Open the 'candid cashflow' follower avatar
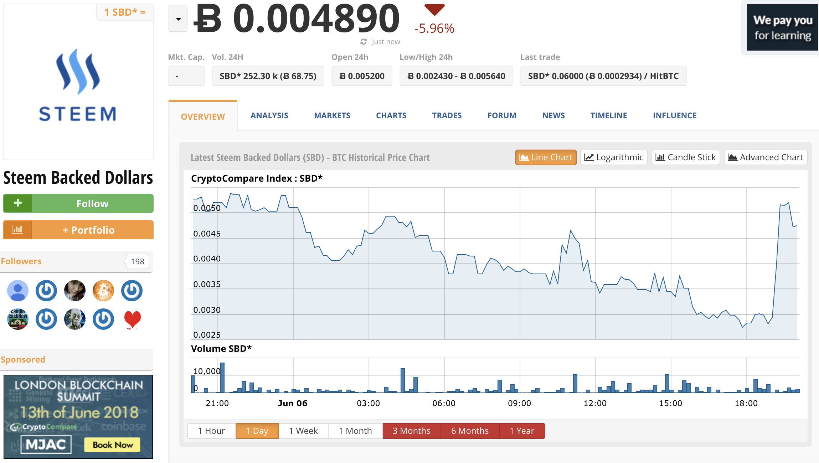Image resolution: width=819 pixels, height=463 pixels. coord(18,319)
